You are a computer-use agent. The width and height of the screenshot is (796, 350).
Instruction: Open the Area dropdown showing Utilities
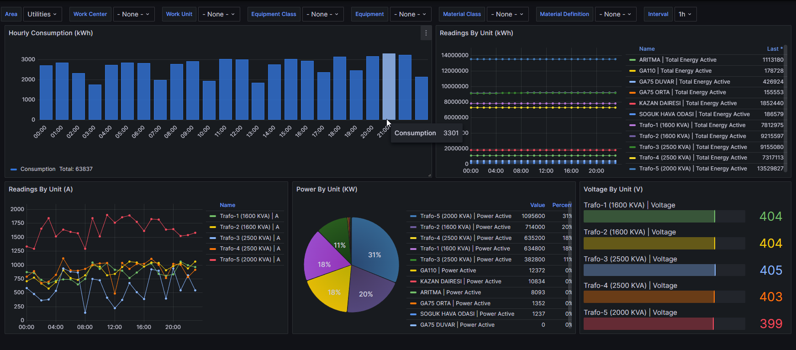coord(42,14)
